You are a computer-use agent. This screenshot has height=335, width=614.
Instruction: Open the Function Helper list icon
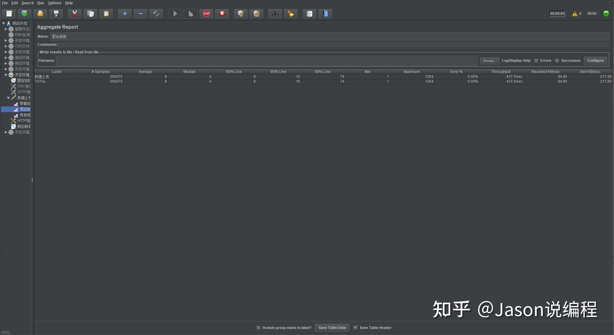309,14
